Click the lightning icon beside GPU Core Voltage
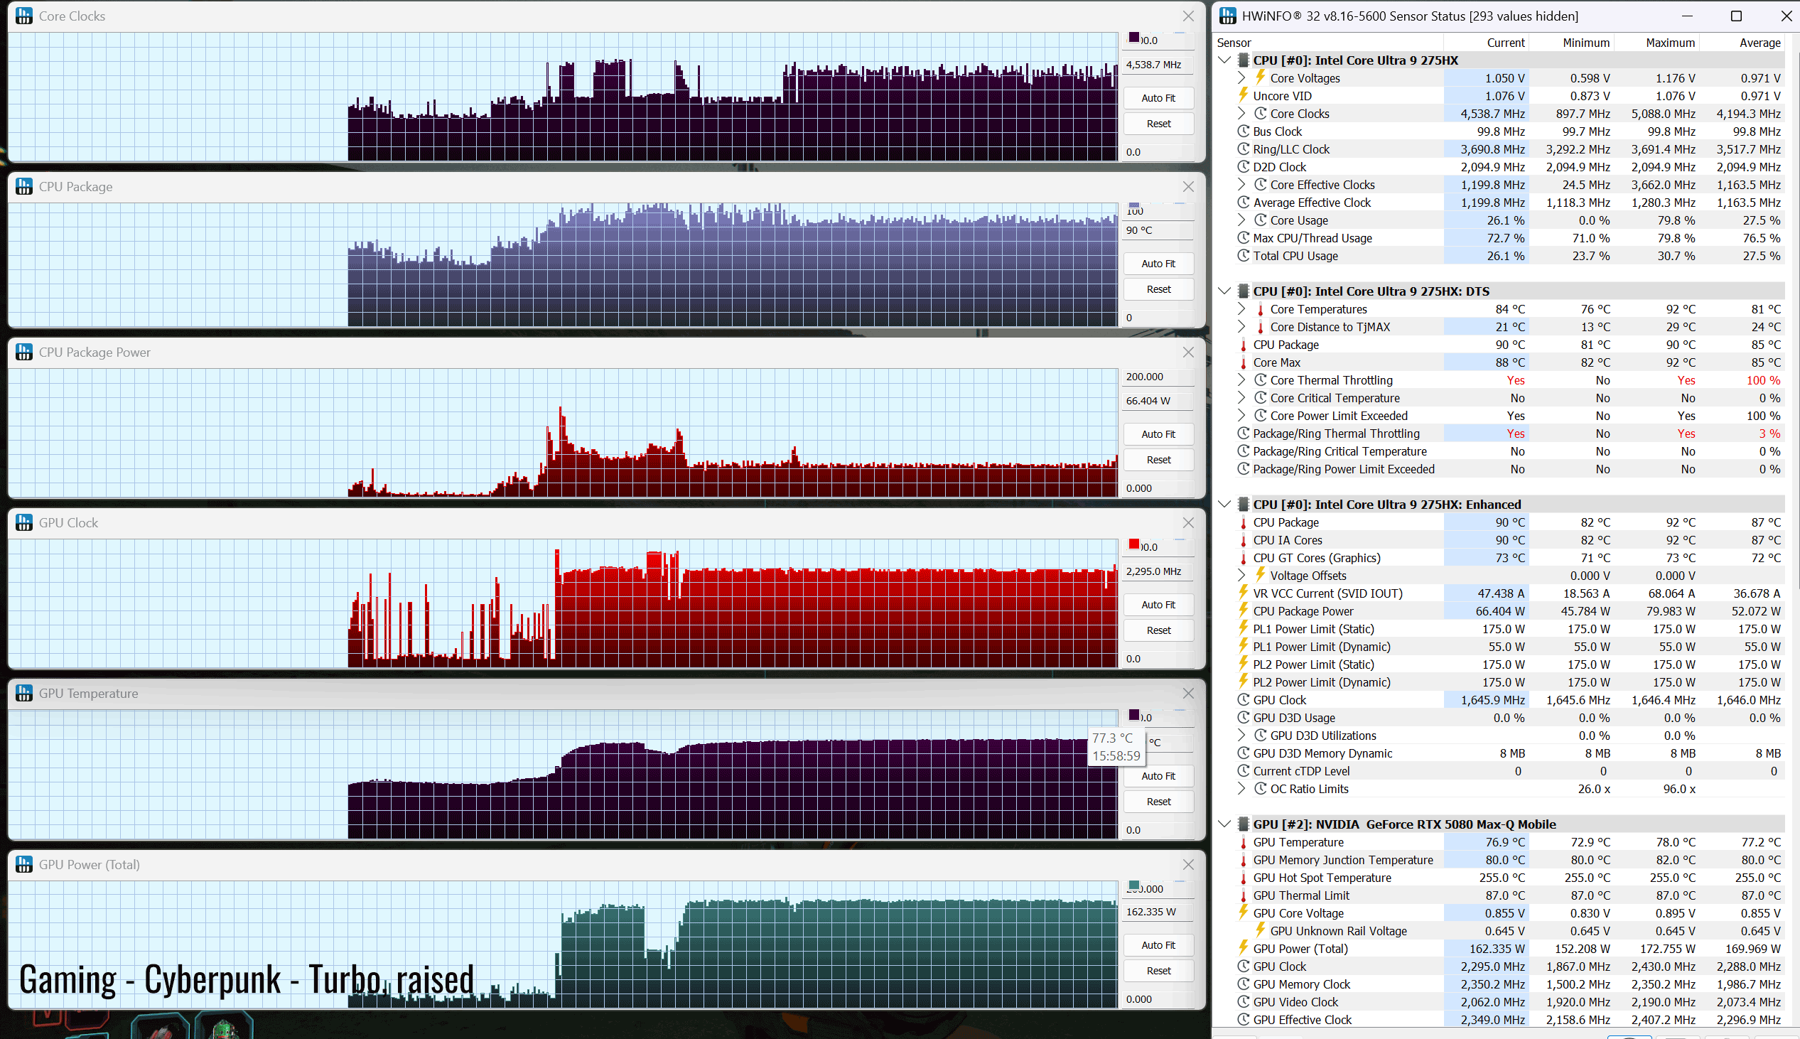This screenshot has height=1039, width=1800. [1244, 912]
